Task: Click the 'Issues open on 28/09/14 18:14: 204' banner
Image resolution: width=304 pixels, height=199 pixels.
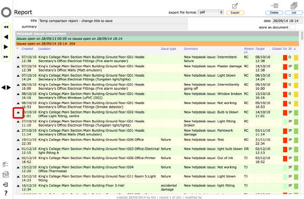Action: (x=157, y=44)
